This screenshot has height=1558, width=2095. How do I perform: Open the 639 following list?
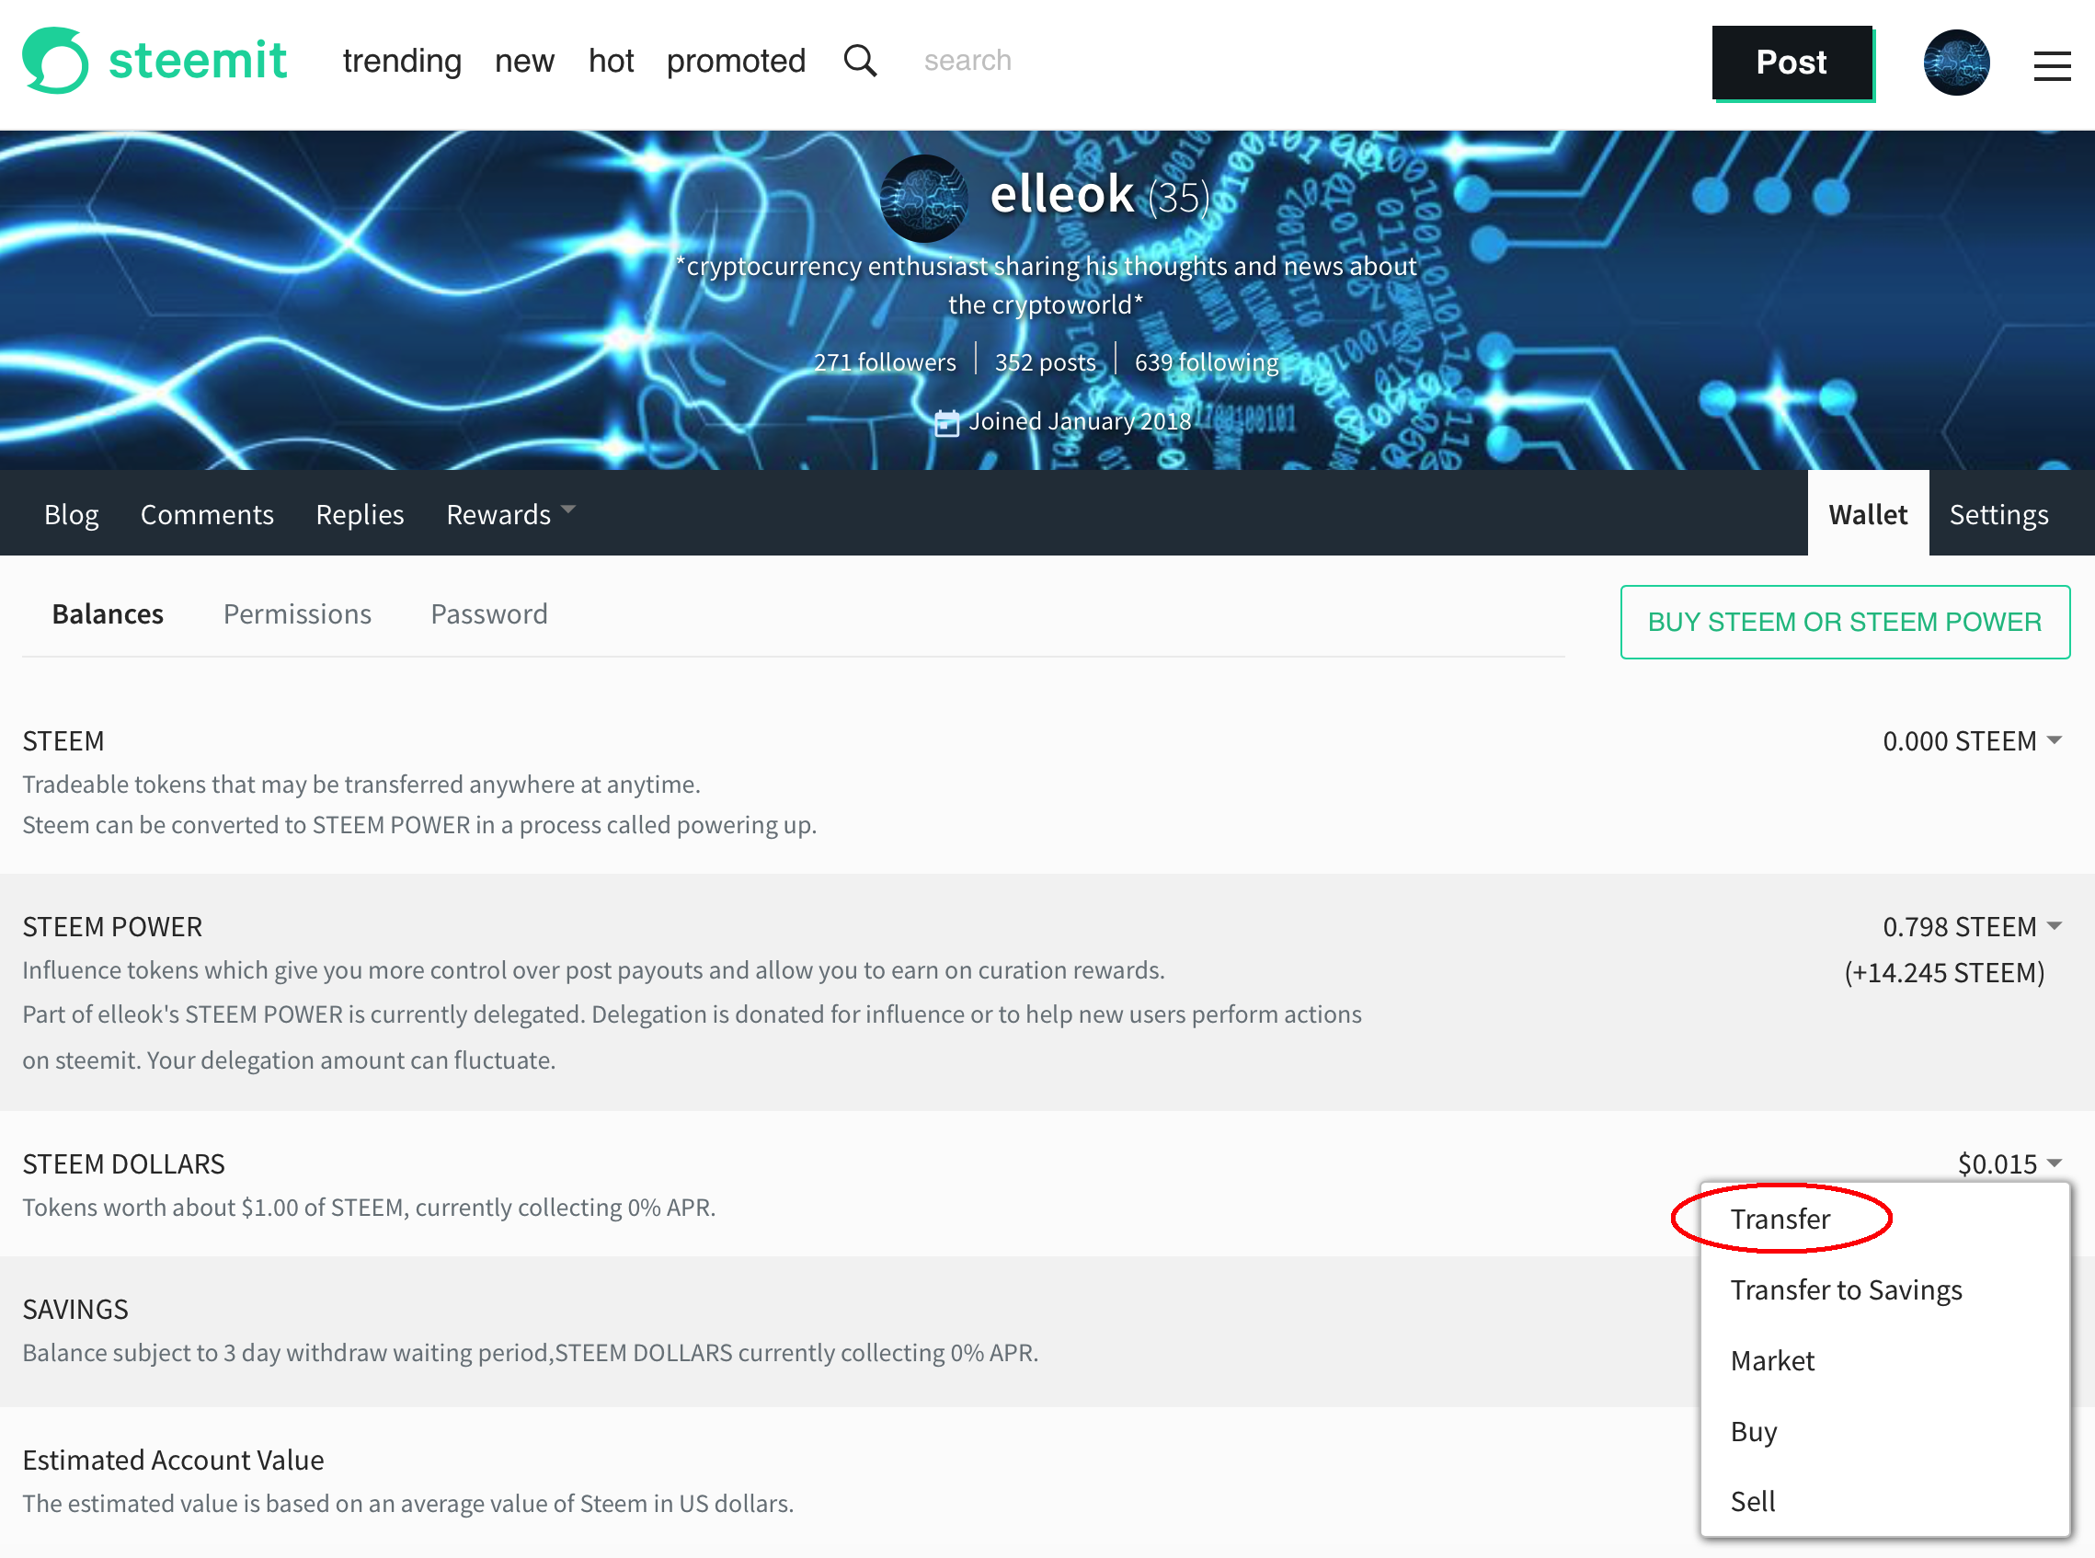[1206, 362]
